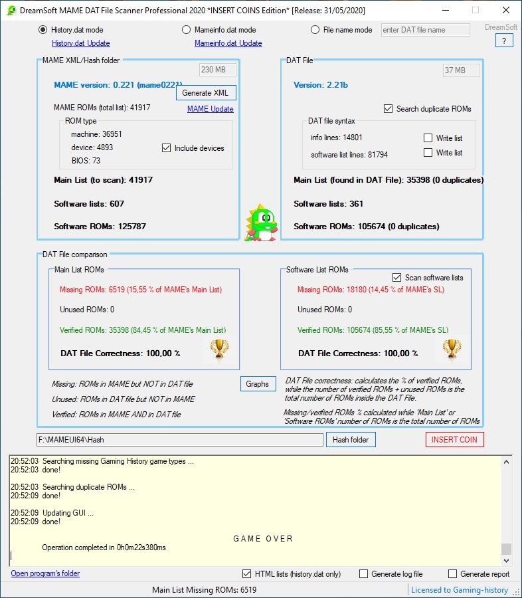The width and height of the screenshot is (522, 598).
Task: Click 'Updating GUI ...' log line
Action: point(68,512)
